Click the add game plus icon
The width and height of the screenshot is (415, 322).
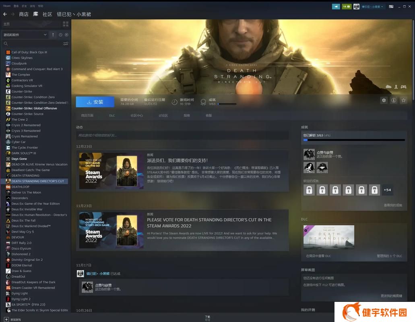6,319
